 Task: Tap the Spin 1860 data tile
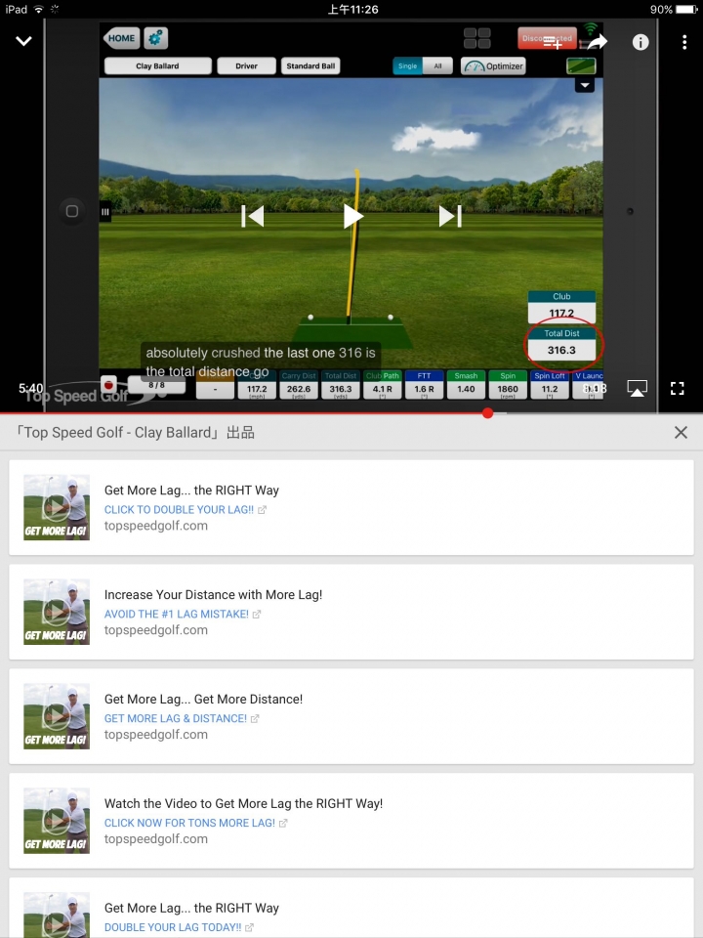click(x=508, y=385)
